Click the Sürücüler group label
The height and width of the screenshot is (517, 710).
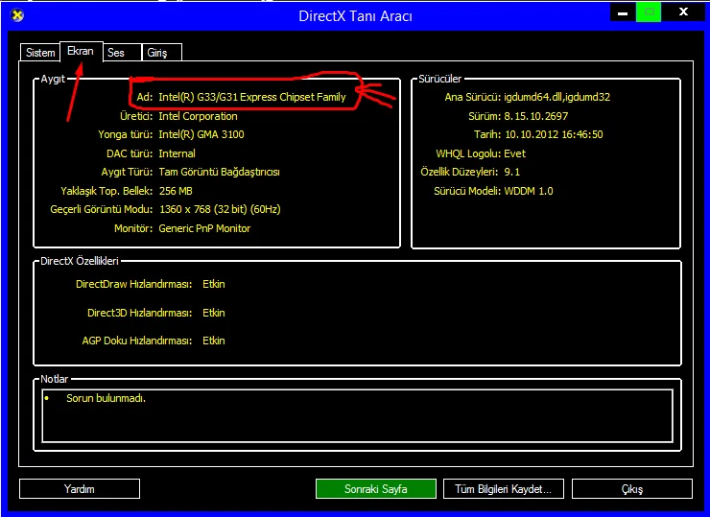[439, 79]
